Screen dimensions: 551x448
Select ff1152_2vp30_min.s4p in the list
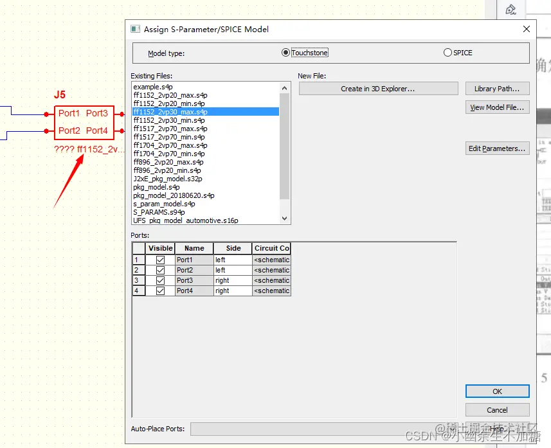pyautogui.click(x=206, y=120)
